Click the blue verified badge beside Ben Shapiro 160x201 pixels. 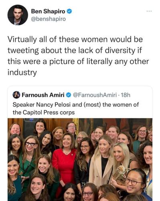point(69,12)
